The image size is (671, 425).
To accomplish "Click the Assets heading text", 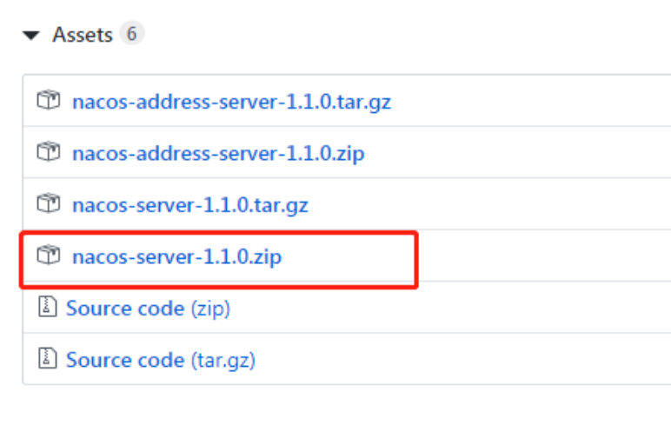I will (x=83, y=35).
